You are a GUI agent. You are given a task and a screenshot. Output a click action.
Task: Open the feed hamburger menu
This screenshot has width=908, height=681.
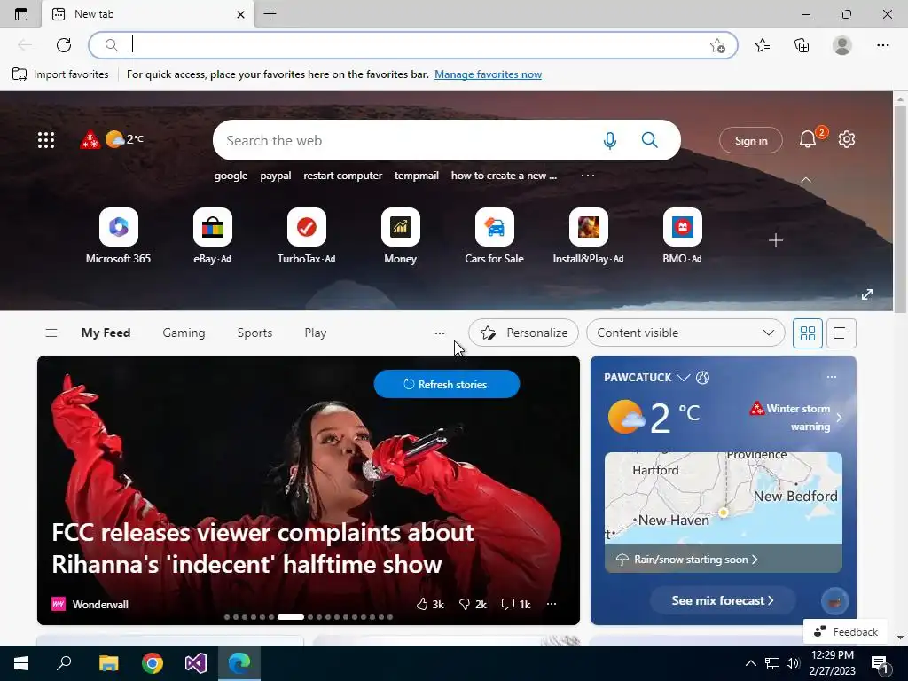coord(51,333)
